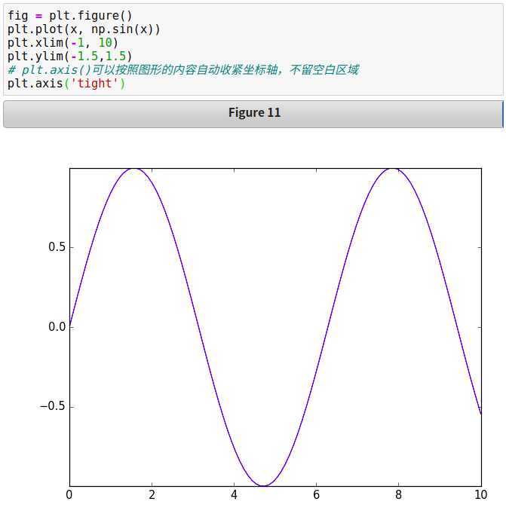Click the y-axis tick label 0.5
This screenshot has width=506, height=520.
(57, 247)
